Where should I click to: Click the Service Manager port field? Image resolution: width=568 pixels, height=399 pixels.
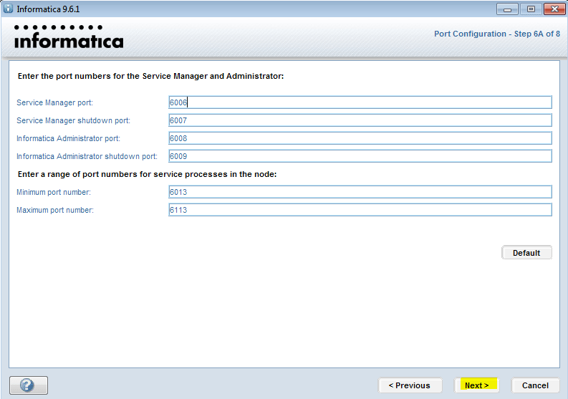[360, 102]
